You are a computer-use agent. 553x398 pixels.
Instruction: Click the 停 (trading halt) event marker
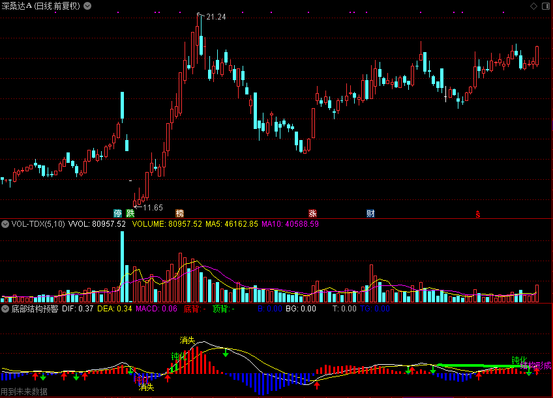[x=118, y=213]
